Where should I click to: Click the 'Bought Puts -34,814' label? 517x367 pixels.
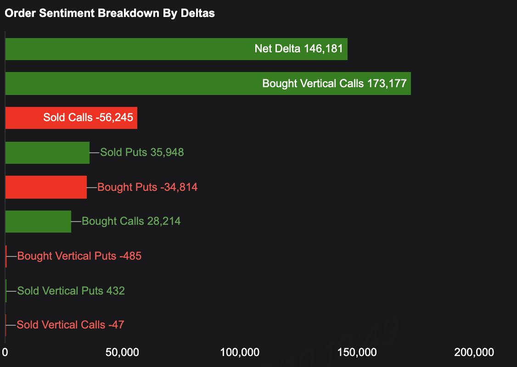pos(147,187)
